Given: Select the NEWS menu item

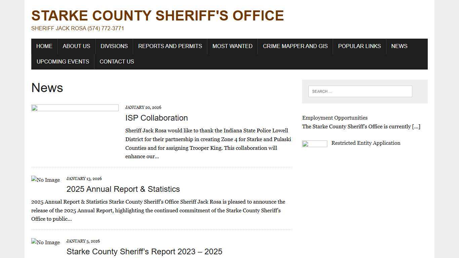Looking at the screenshot, I should 399,46.
